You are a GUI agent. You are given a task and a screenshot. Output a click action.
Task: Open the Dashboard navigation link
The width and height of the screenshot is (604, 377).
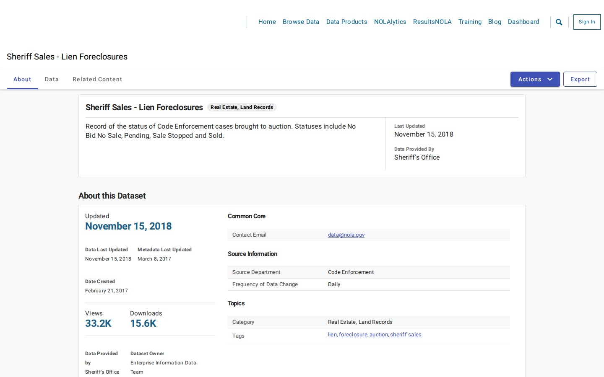(x=523, y=22)
